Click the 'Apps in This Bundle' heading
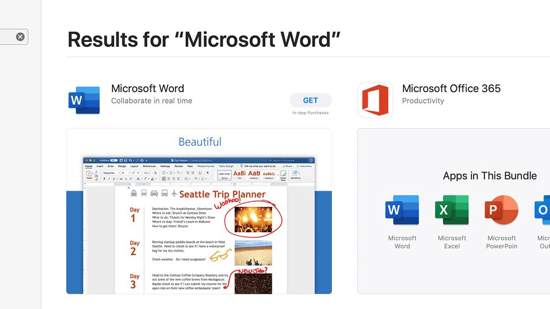550x309 pixels. (490, 175)
